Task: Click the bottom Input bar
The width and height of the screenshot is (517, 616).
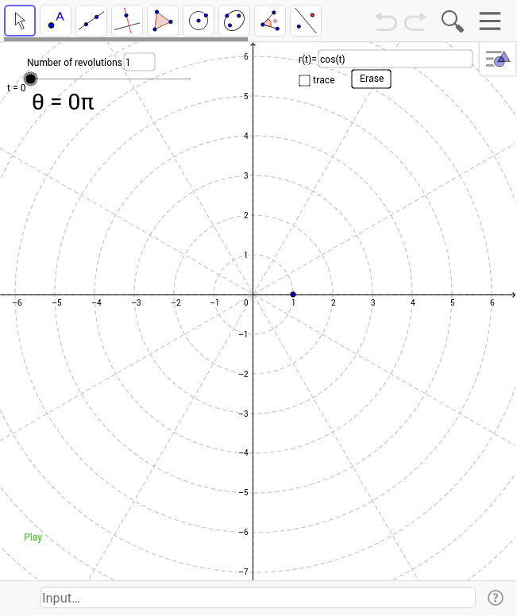Action: coord(257,598)
